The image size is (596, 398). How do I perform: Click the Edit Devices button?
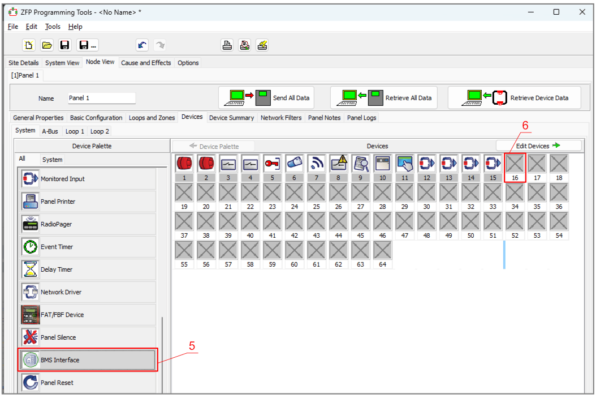538,146
